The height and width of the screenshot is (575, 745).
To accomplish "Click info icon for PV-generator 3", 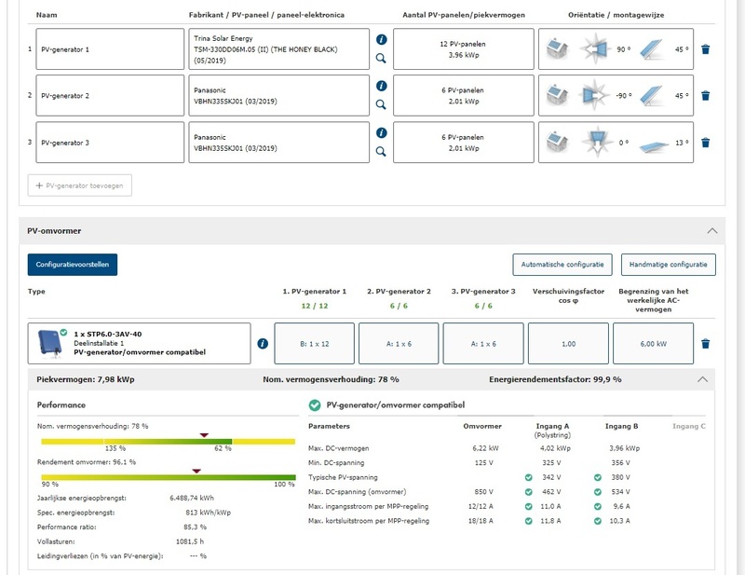I will click(x=381, y=132).
